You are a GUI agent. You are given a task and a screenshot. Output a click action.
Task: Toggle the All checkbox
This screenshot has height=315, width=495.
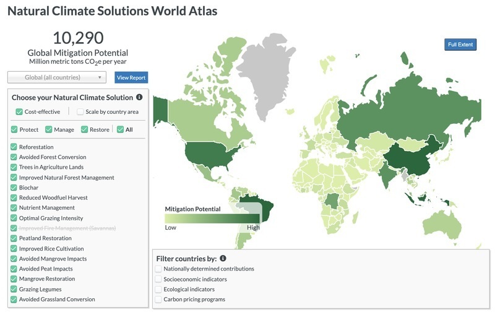coord(120,129)
